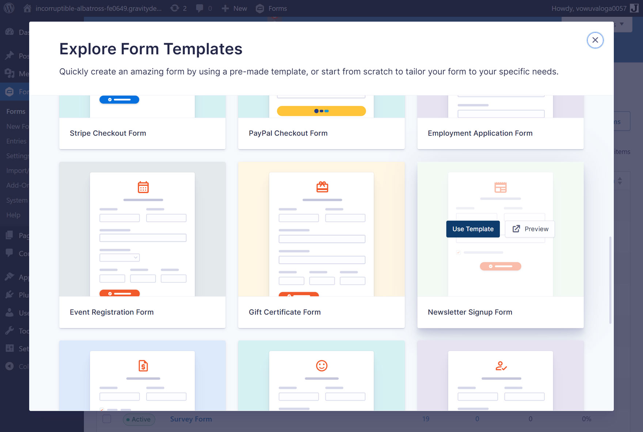Image resolution: width=643 pixels, height=432 pixels.
Task: Select the Event Registration Form template thumbnail
Action: (142, 229)
